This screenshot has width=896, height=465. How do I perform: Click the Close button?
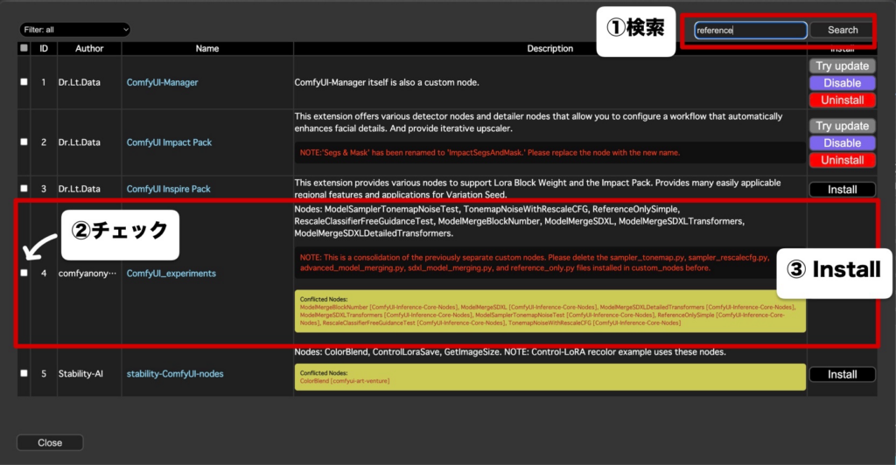pos(50,443)
